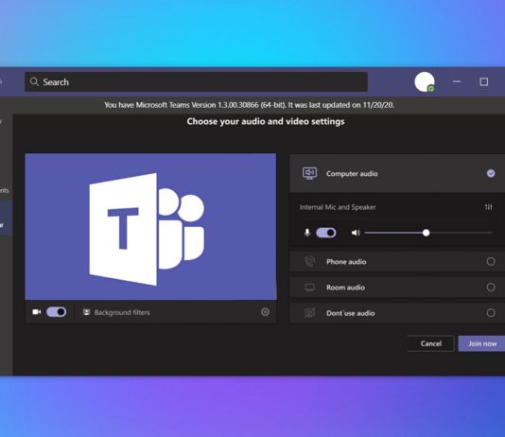The height and width of the screenshot is (437, 505).
Task: Click the Background filters icon
Action: tap(86, 312)
